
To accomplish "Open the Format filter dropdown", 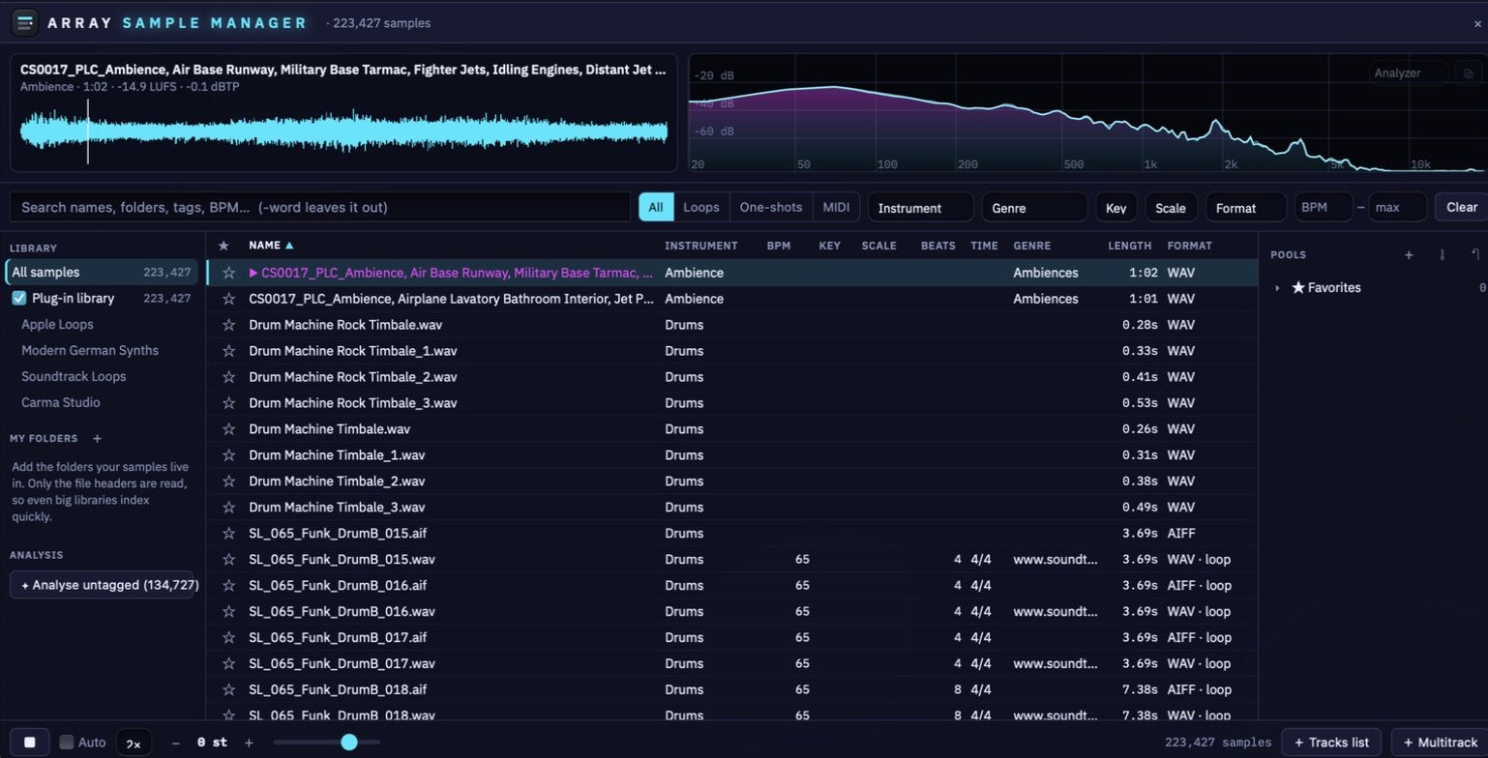I will point(1246,208).
